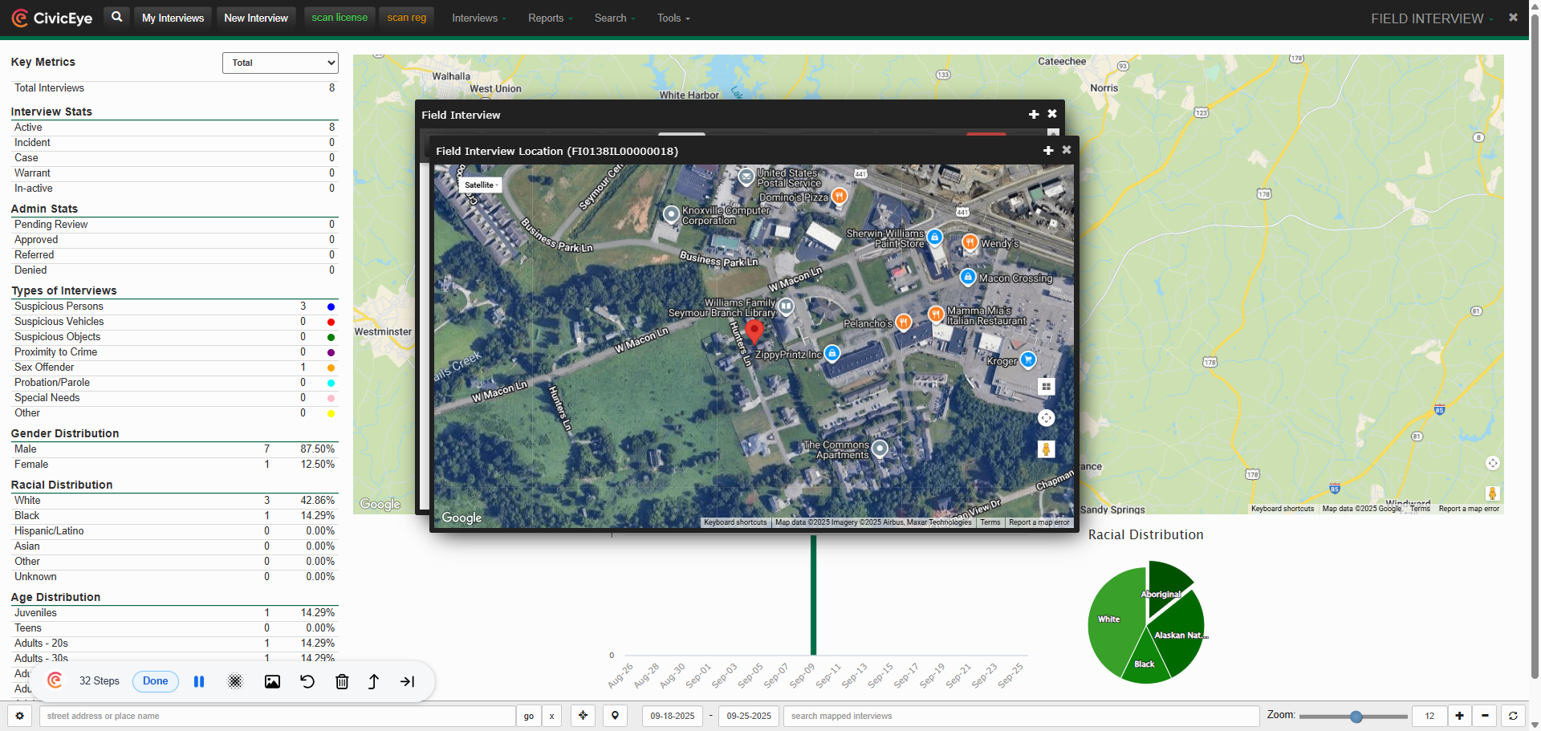Expand the Field Interview Location window plus icon

coord(1048,150)
